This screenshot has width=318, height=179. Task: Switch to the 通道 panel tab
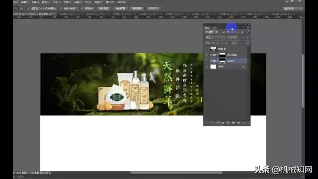click(x=215, y=28)
